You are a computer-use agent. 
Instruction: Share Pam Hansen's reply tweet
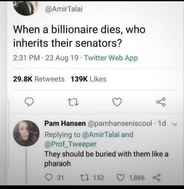(157, 177)
